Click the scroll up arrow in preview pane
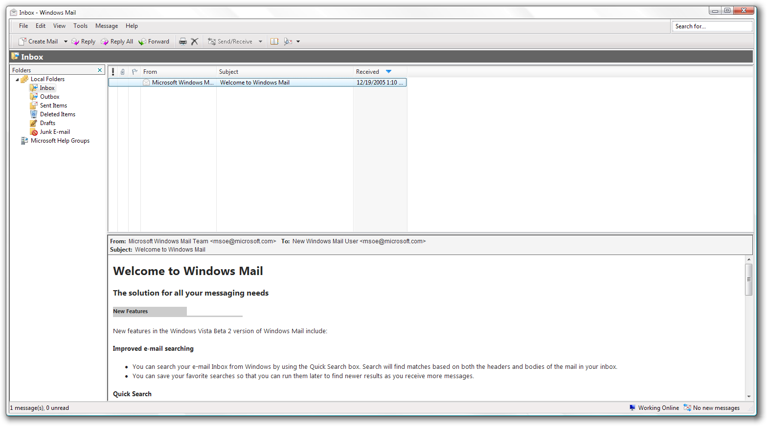Image resolution: width=767 pixels, height=426 pixels. coord(749,259)
